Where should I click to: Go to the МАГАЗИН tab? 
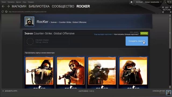19,6
